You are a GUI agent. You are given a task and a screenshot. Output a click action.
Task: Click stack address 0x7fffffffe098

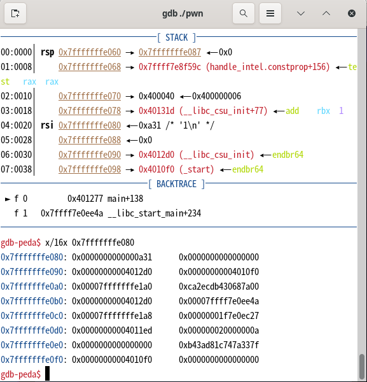point(90,169)
